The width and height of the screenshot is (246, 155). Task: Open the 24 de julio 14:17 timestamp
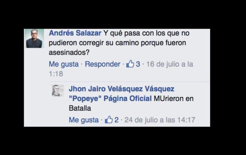pos(160,120)
